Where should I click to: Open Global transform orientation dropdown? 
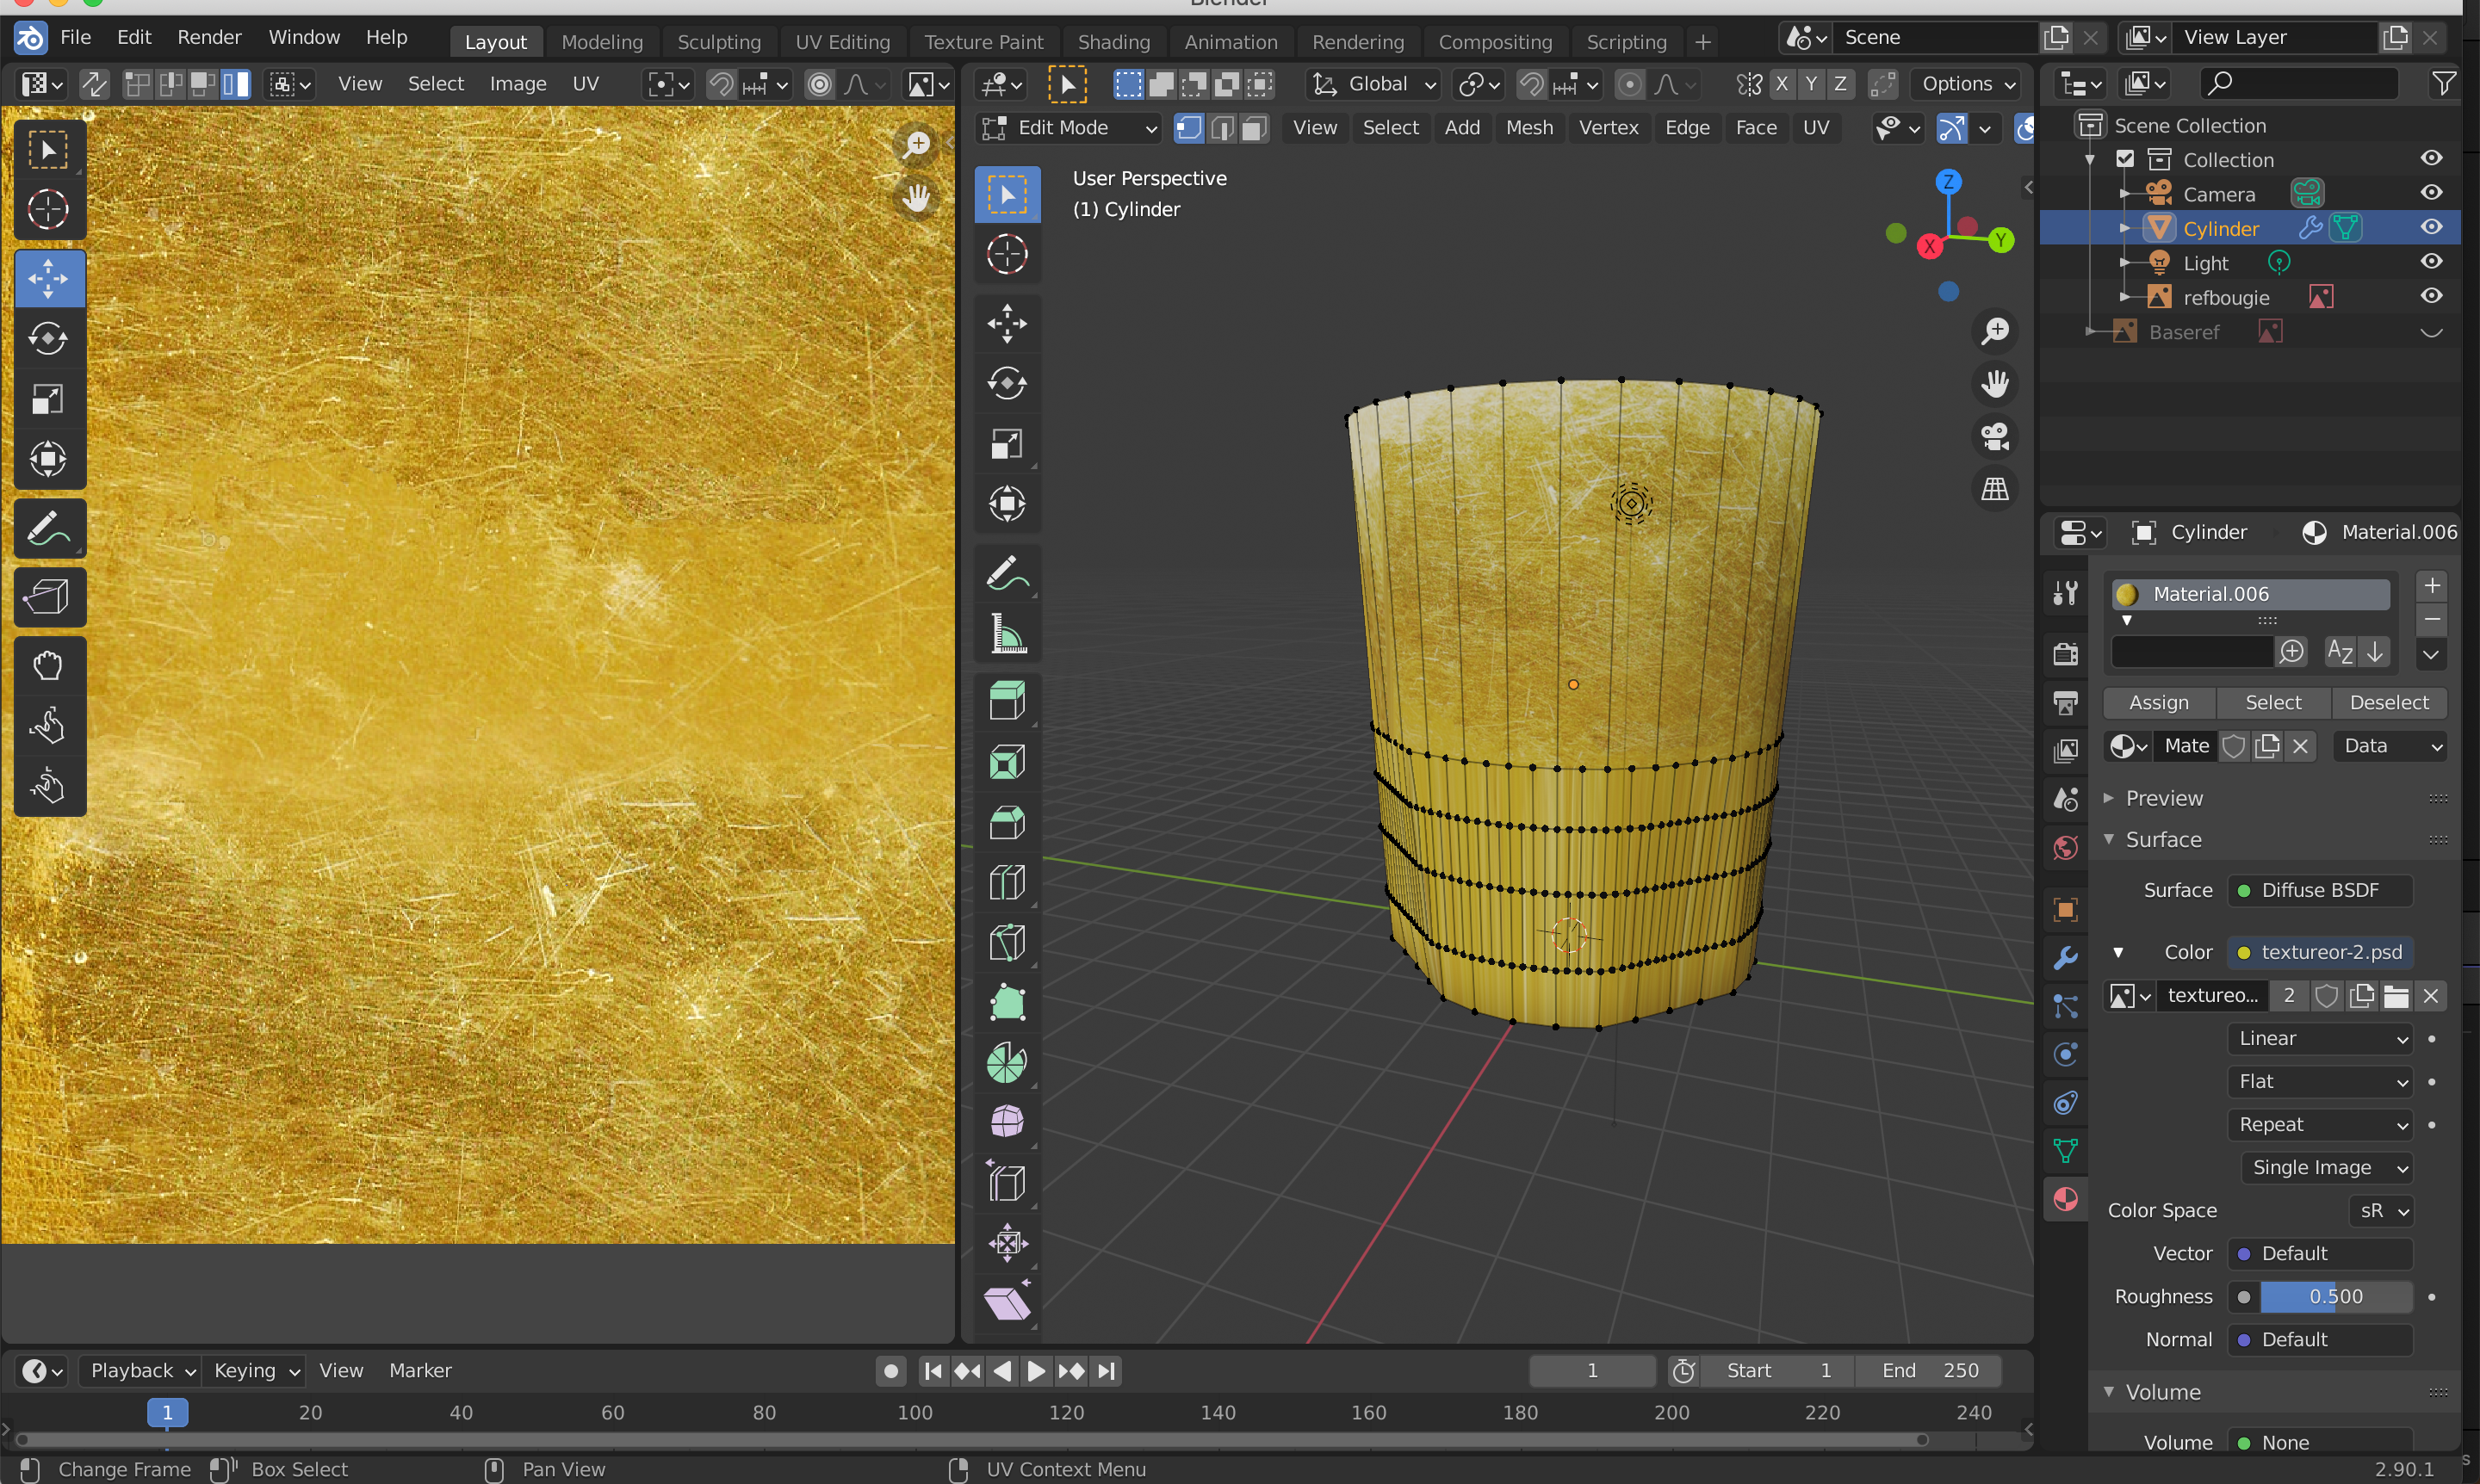pos(1374,84)
